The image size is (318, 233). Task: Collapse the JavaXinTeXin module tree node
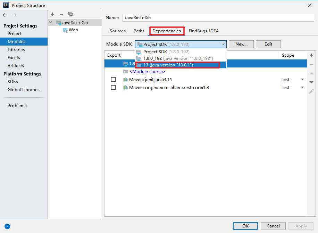click(x=51, y=22)
